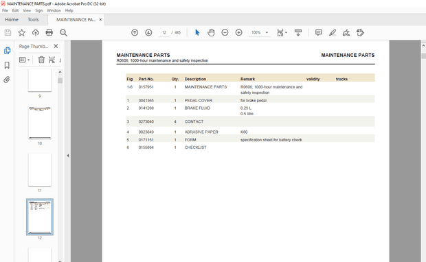
Task: Select page 11 thumbnail
Action: 40,170
